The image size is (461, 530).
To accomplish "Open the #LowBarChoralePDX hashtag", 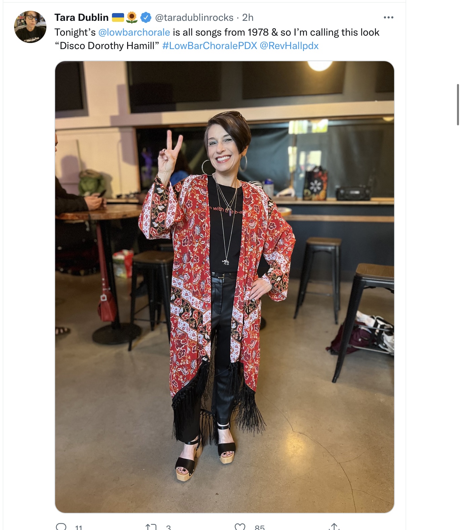I will point(209,46).
